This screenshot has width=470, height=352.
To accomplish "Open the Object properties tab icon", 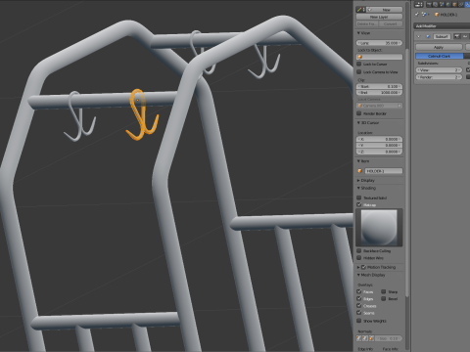I will click(x=454, y=5).
